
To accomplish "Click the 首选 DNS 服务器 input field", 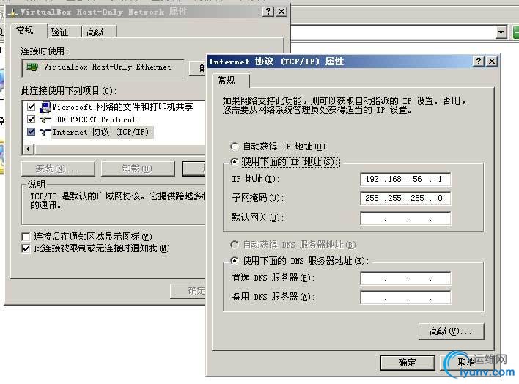I will pos(405,278).
